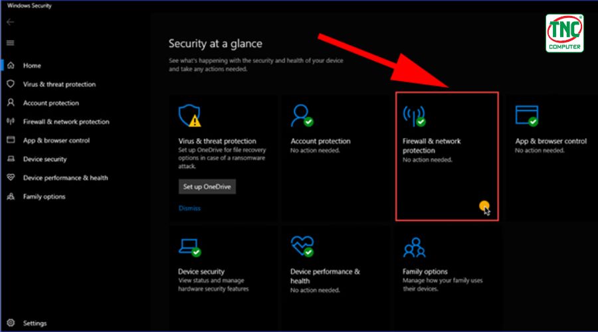Go to Firewall & network protection in the sidebar
Screen dimensions: 598x332
coord(66,122)
